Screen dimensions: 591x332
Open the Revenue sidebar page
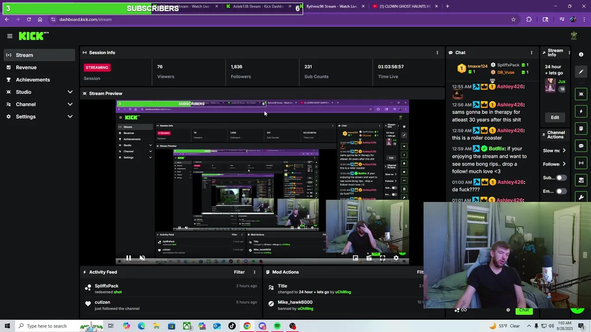[39, 67]
